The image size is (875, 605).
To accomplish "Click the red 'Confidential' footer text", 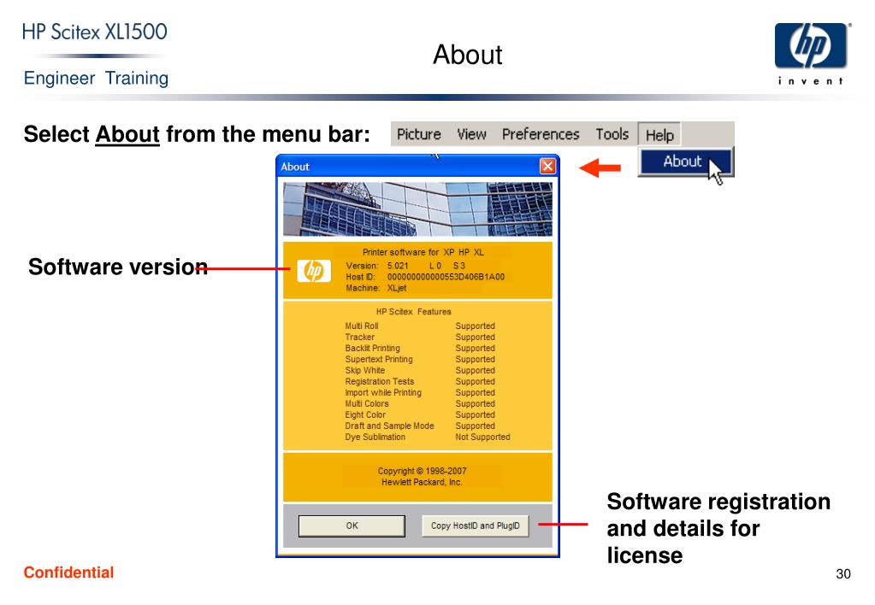I will (68, 573).
